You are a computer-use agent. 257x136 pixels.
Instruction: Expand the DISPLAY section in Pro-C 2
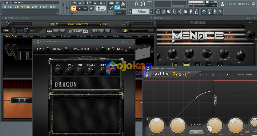[196, 125]
